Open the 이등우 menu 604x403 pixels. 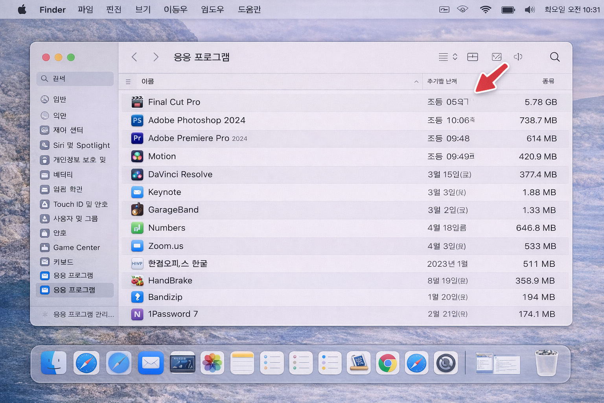click(175, 9)
